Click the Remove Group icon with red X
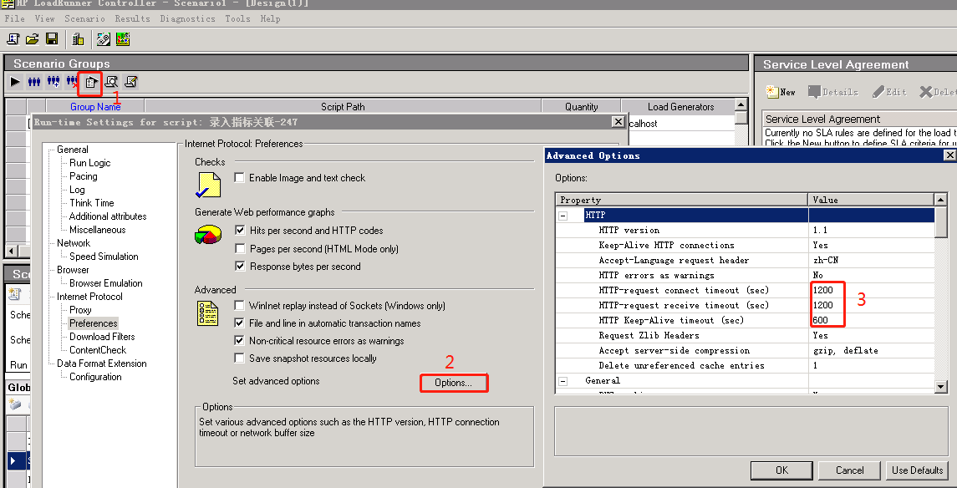The height and width of the screenshot is (488, 957). pos(72,81)
